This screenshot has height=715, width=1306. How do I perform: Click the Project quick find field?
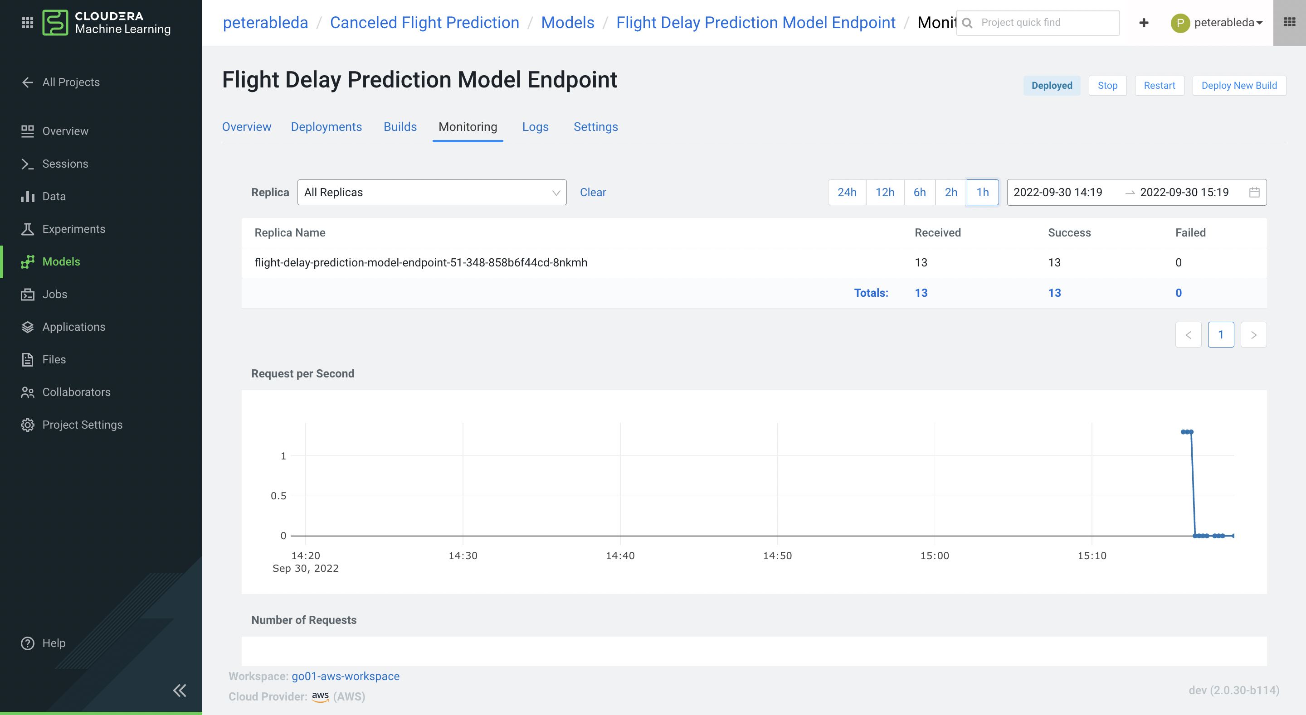tap(1044, 23)
